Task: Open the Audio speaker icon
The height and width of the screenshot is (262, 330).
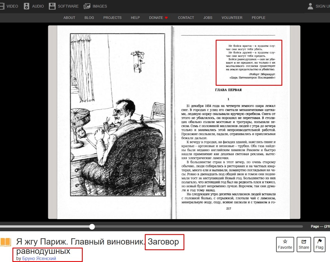Action: [x=26, y=6]
